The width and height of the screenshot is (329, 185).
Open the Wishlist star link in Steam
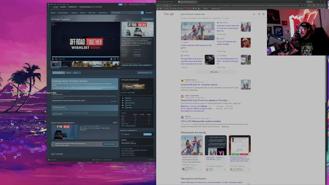tap(149, 13)
